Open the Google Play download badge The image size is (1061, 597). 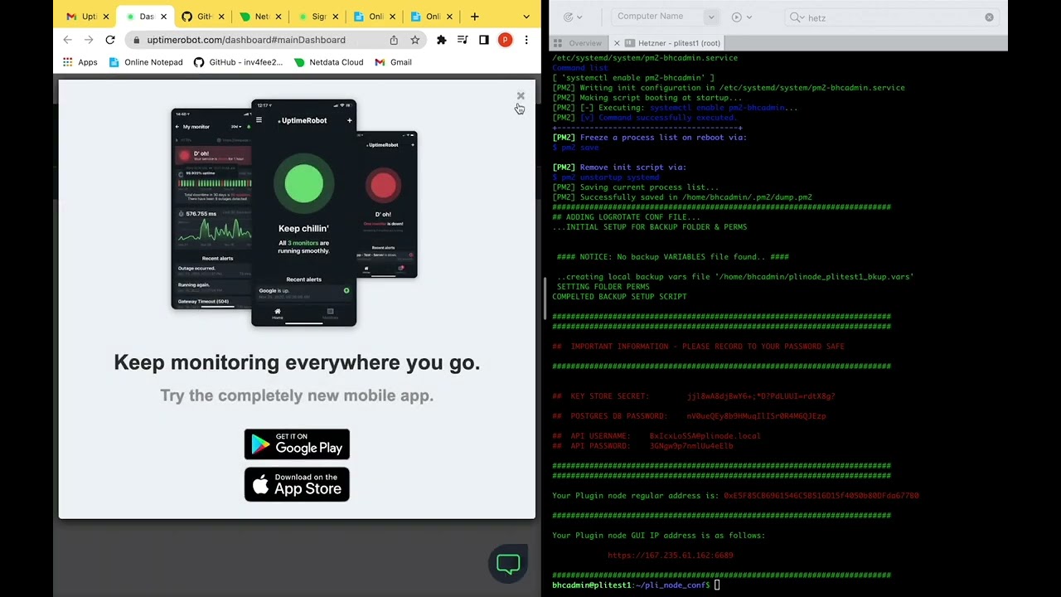pos(297,444)
